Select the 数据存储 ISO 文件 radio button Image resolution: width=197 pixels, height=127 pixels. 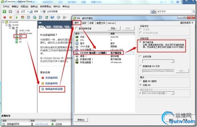coord(140,66)
